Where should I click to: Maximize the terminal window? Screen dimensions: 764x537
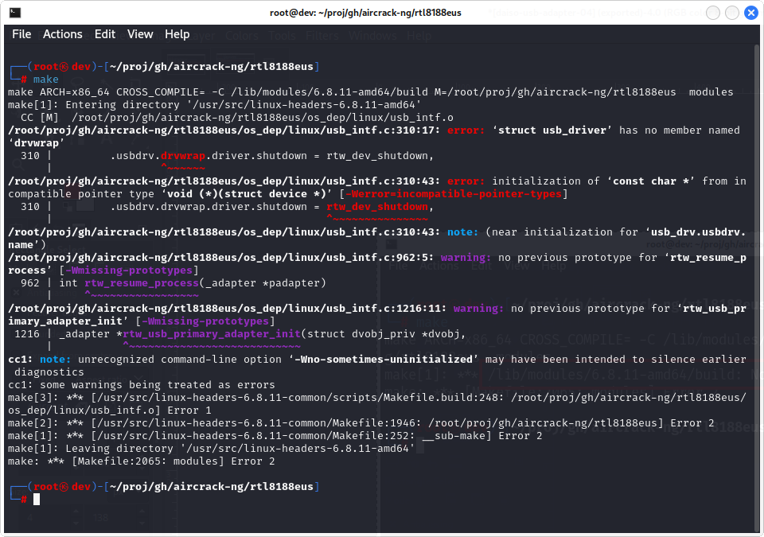[x=731, y=13]
